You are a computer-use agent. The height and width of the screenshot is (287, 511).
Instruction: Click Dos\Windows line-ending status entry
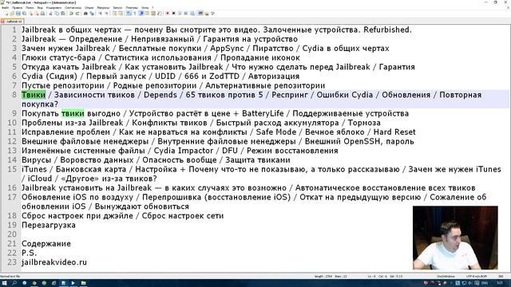pyautogui.click(x=446, y=277)
